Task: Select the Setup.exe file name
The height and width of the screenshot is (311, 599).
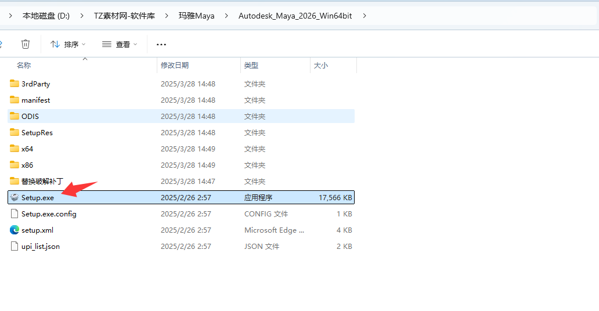Action: (x=37, y=197)
